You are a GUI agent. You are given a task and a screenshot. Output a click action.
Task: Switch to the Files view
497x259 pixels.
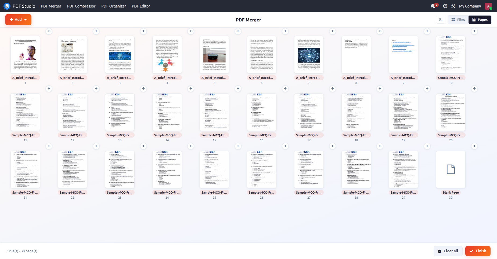pos(458,20)
